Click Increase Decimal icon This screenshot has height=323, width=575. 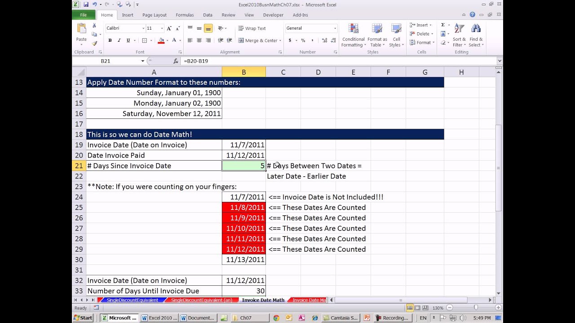[x=323, y=40]
